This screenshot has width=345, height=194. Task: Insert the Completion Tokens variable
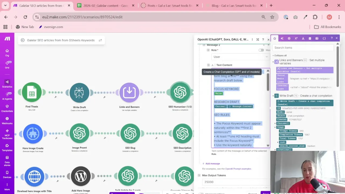(x=291, y=134)
